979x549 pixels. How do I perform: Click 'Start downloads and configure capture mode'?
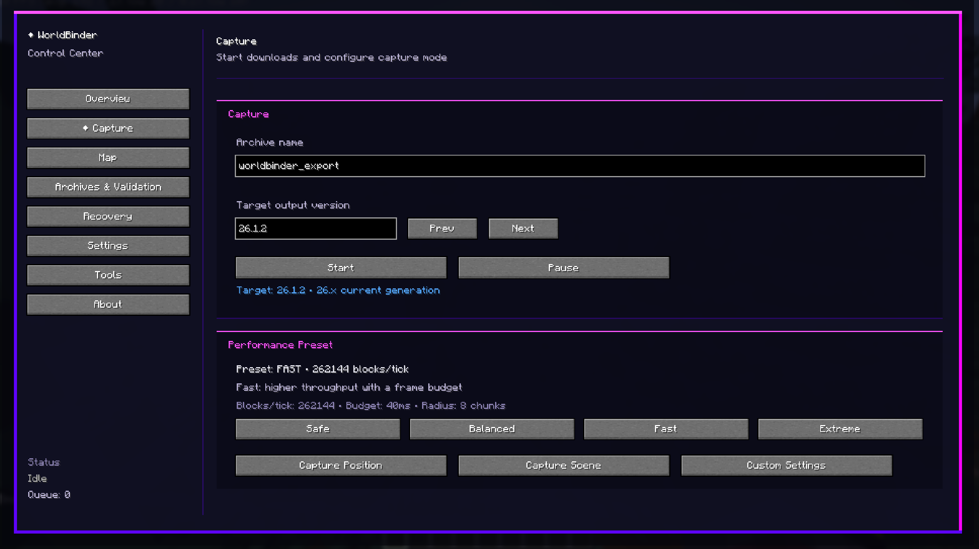tap(331, 58)
